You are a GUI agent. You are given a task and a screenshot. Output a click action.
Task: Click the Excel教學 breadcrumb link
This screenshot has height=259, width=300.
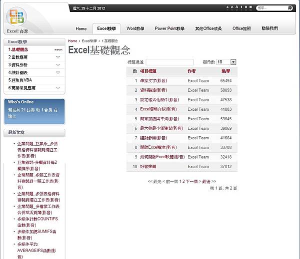click(89, 41)
